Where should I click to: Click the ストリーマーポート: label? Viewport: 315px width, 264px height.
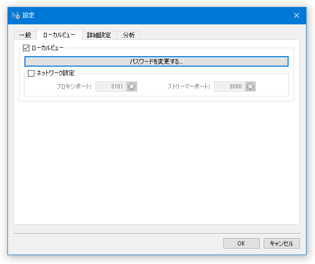coord(189,87)
